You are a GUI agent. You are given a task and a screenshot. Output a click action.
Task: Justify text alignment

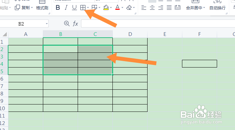click(169, 7)
